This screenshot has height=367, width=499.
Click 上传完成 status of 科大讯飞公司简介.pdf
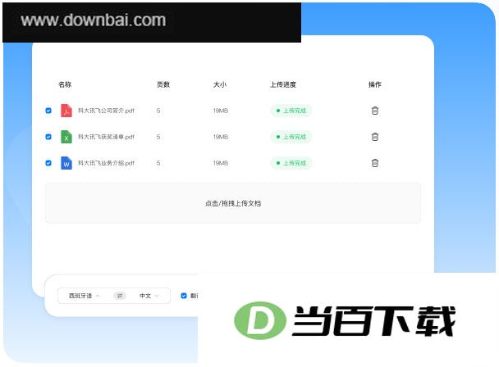(291, 111)
